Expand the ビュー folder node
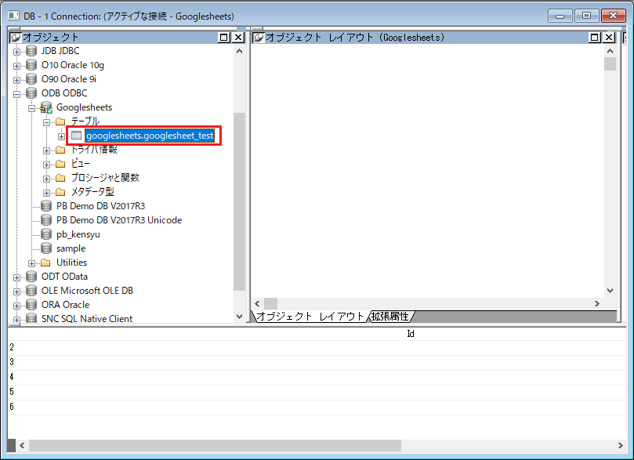The image size is (634, 460). [x=47, y=165]
